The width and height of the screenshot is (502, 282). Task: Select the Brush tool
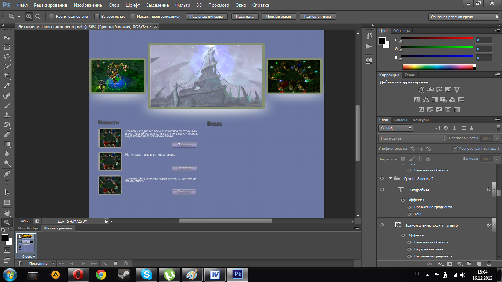[x=7, y=106]
